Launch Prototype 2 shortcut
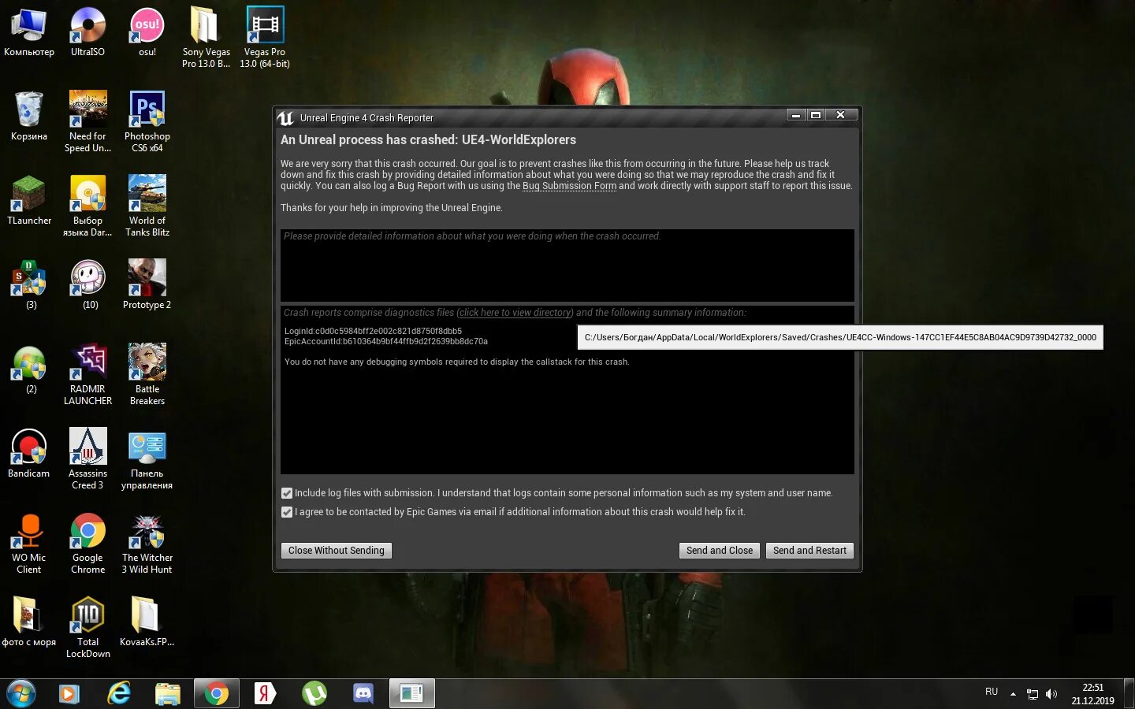 [147, 284]
